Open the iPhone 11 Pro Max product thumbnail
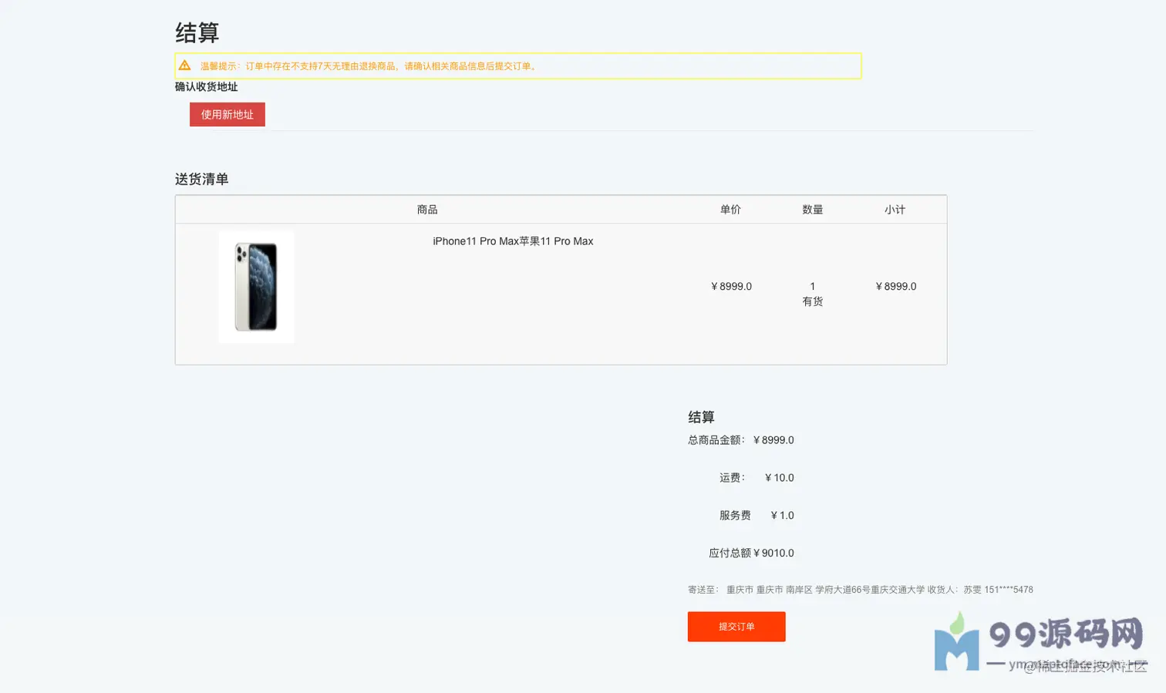The width and height of the screenshot is (1166, 693). [x=256, y=287]
